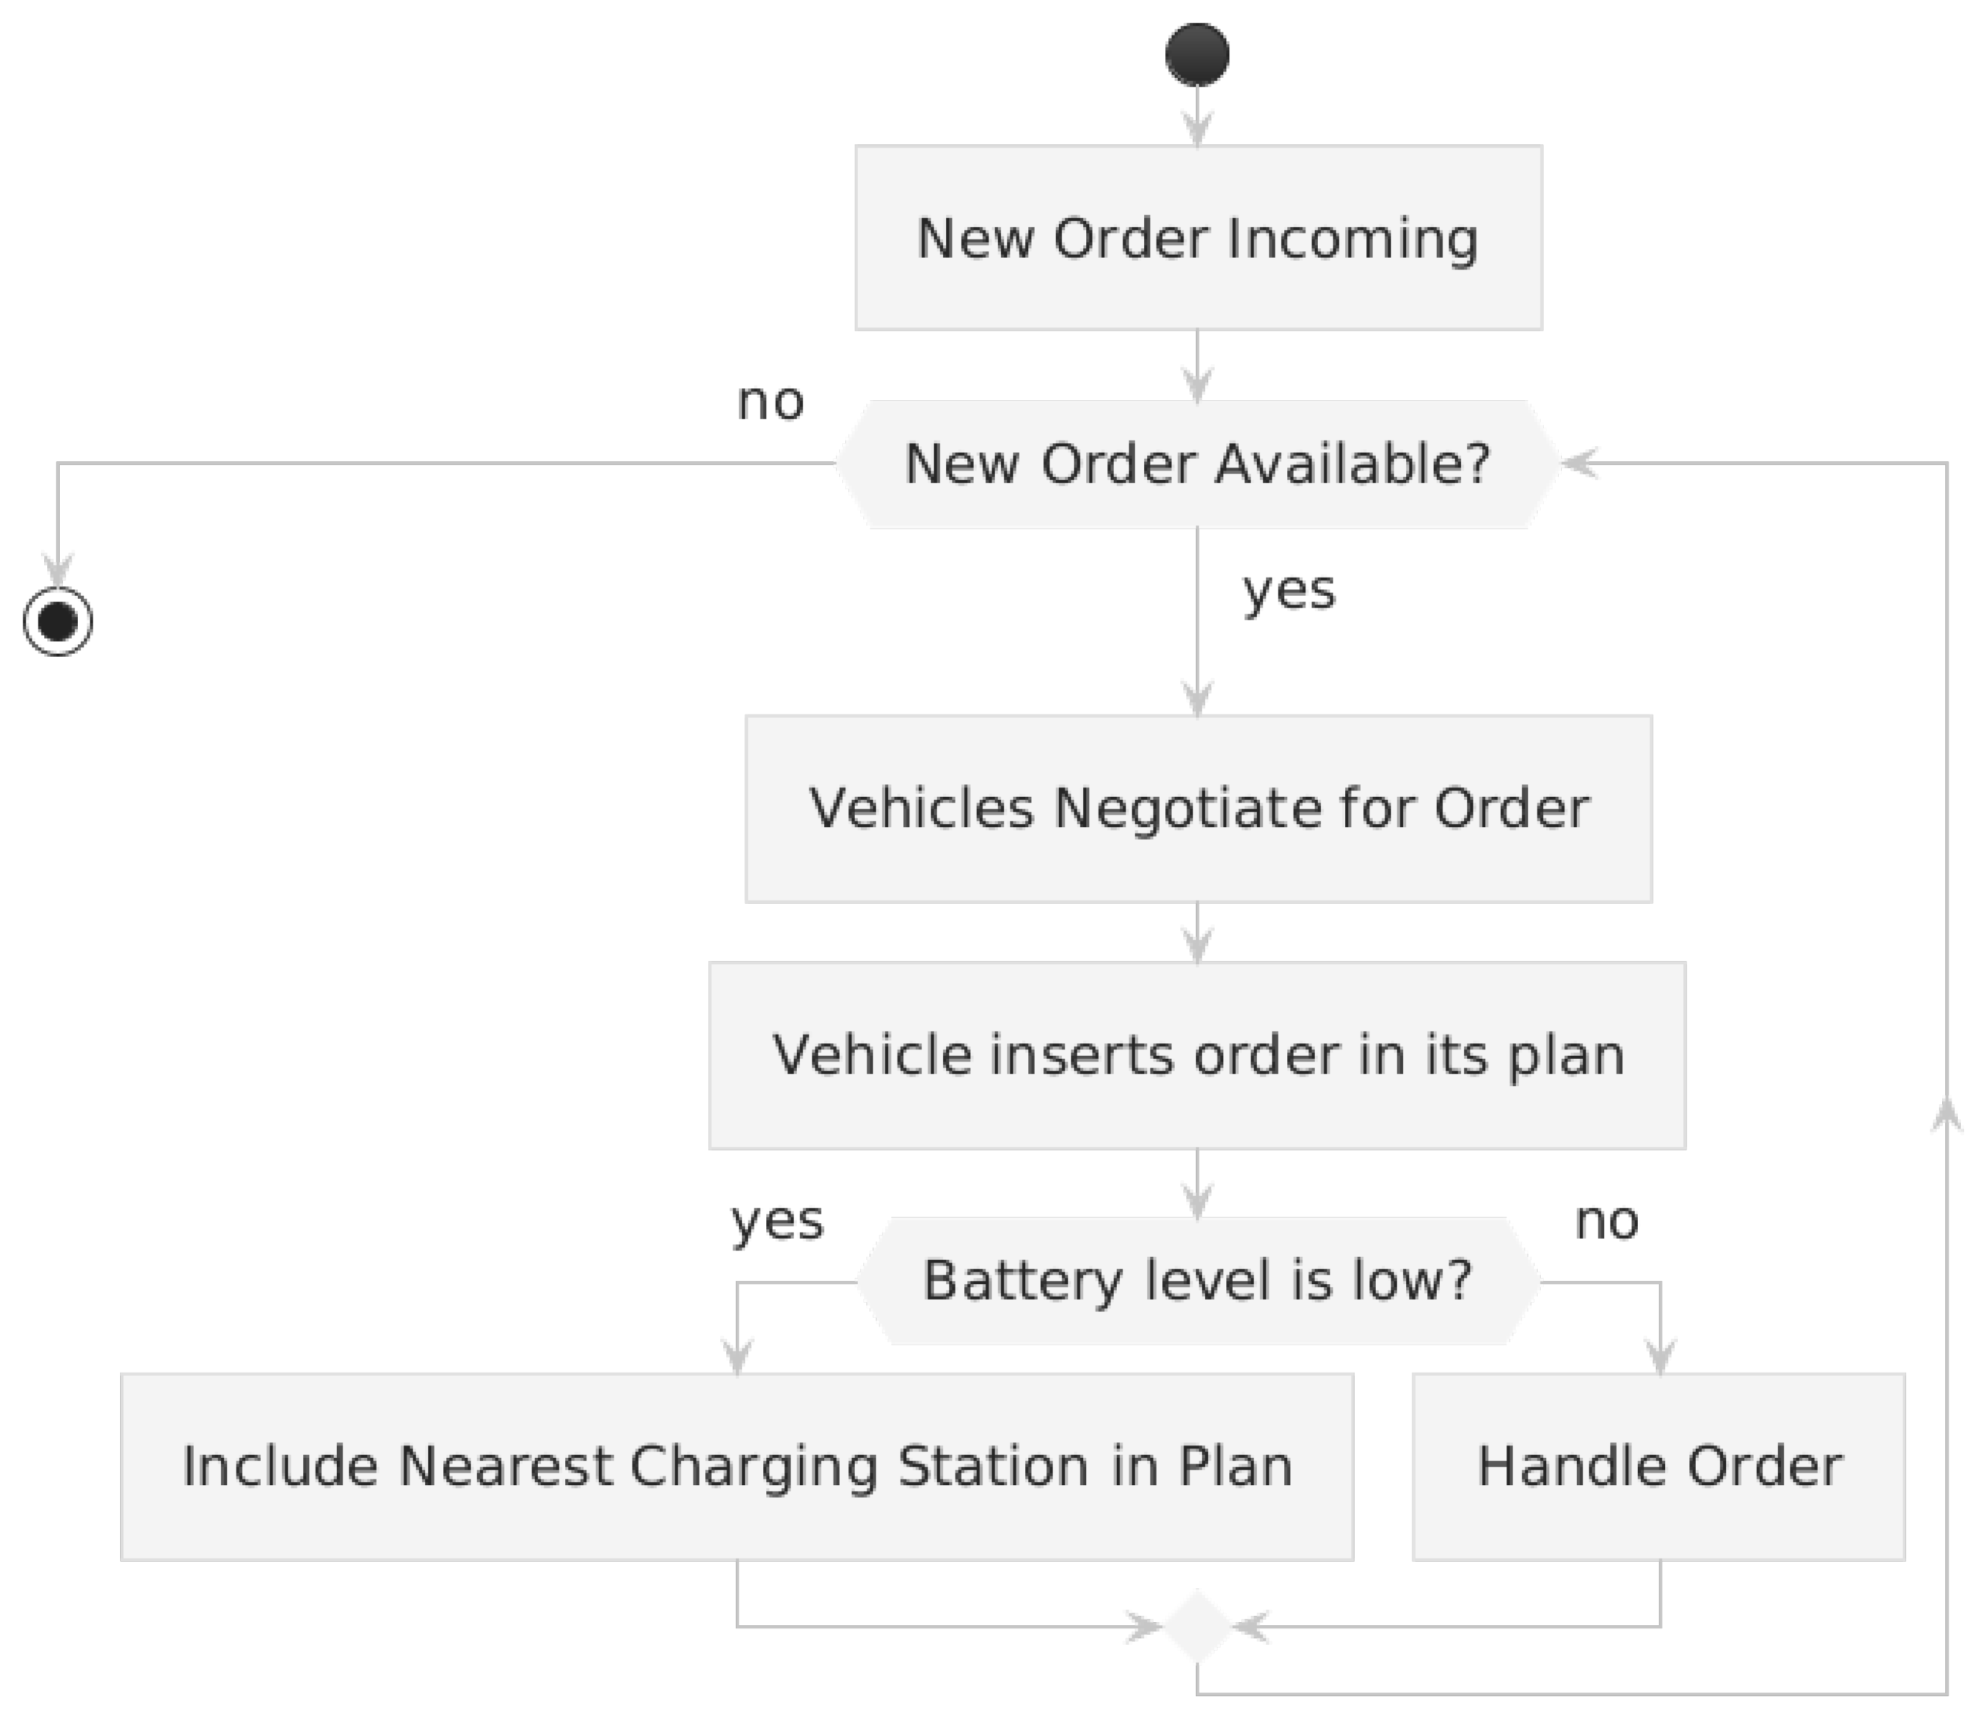Click the no label right of Battery decision
Screen dimensions: 1987x1723
1606,1221
